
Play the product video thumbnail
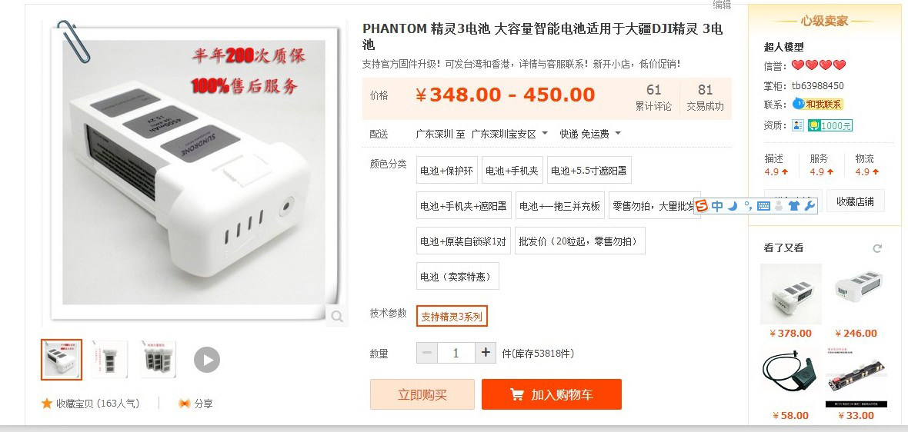tap(207, 360)
